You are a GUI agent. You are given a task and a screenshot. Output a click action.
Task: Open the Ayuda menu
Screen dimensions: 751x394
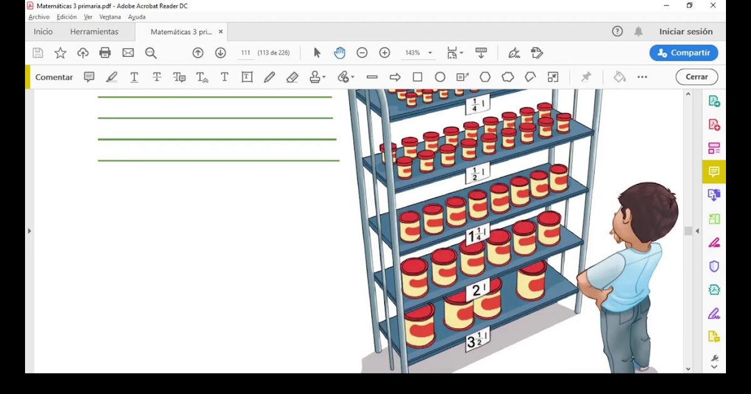point(136,17)
